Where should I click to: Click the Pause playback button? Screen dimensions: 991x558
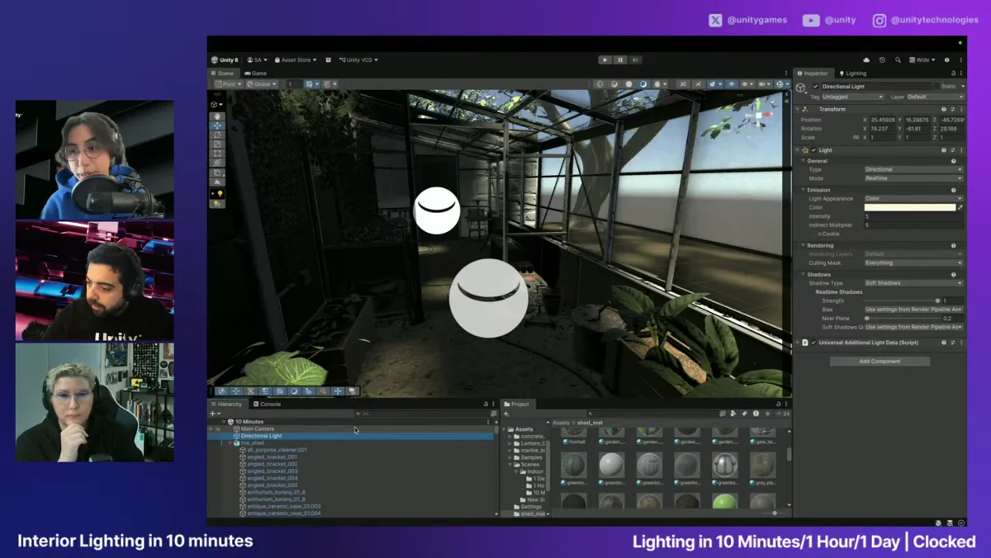620,59
